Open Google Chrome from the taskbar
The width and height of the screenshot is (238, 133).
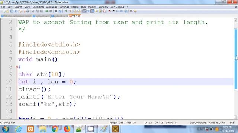[55, 129]
